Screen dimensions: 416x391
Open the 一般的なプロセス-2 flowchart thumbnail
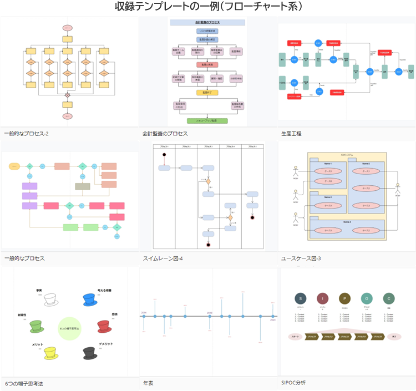coord(69,72)
